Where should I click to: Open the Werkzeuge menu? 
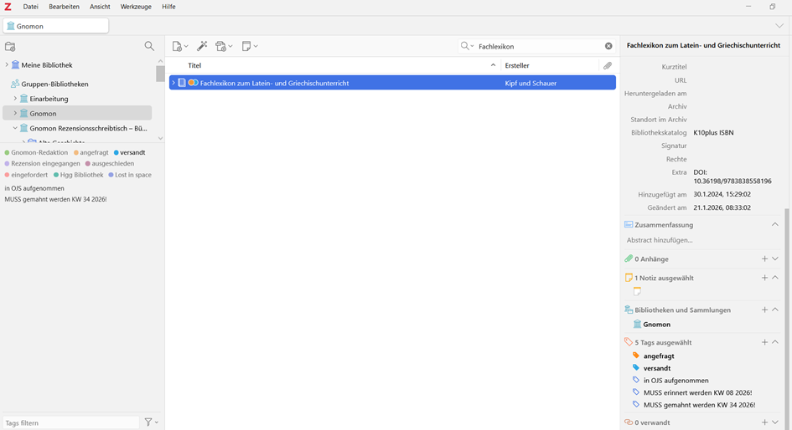tap(136, 7)
